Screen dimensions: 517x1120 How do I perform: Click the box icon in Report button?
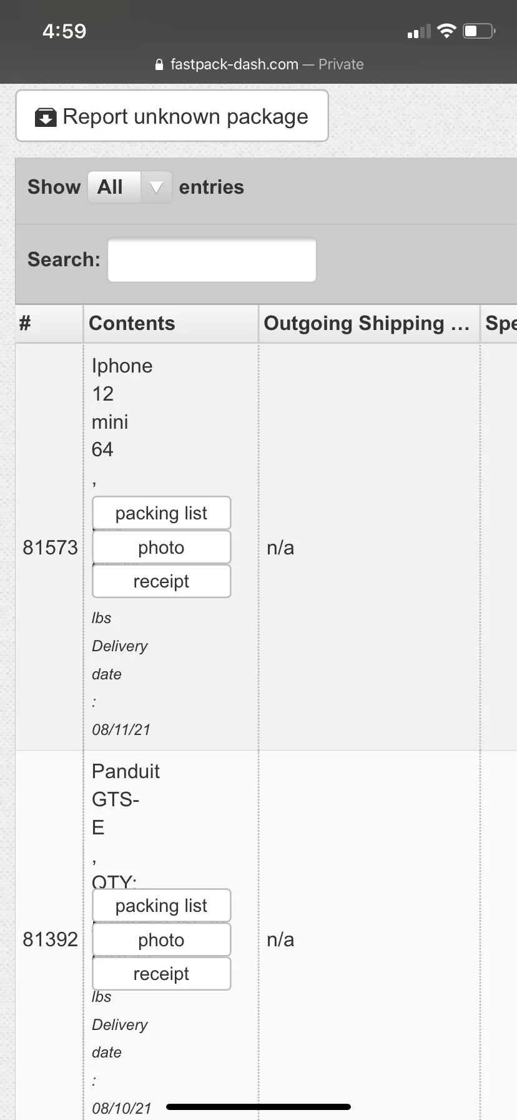pos(46,117)
